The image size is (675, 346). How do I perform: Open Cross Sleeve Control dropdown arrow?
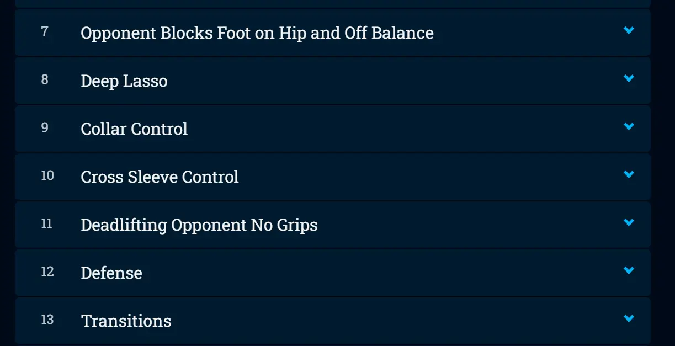click(629, 175)
